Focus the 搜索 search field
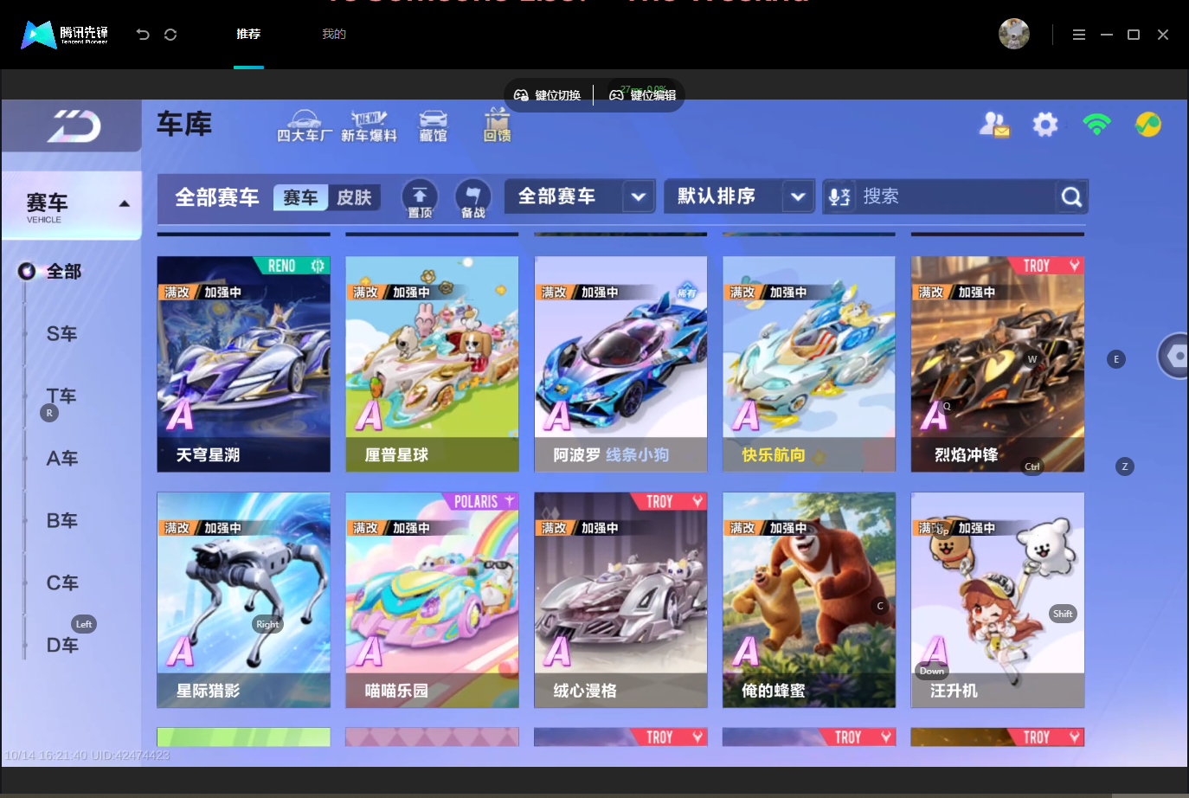This screenshot has width=1189, height=798. click(955, 197)
